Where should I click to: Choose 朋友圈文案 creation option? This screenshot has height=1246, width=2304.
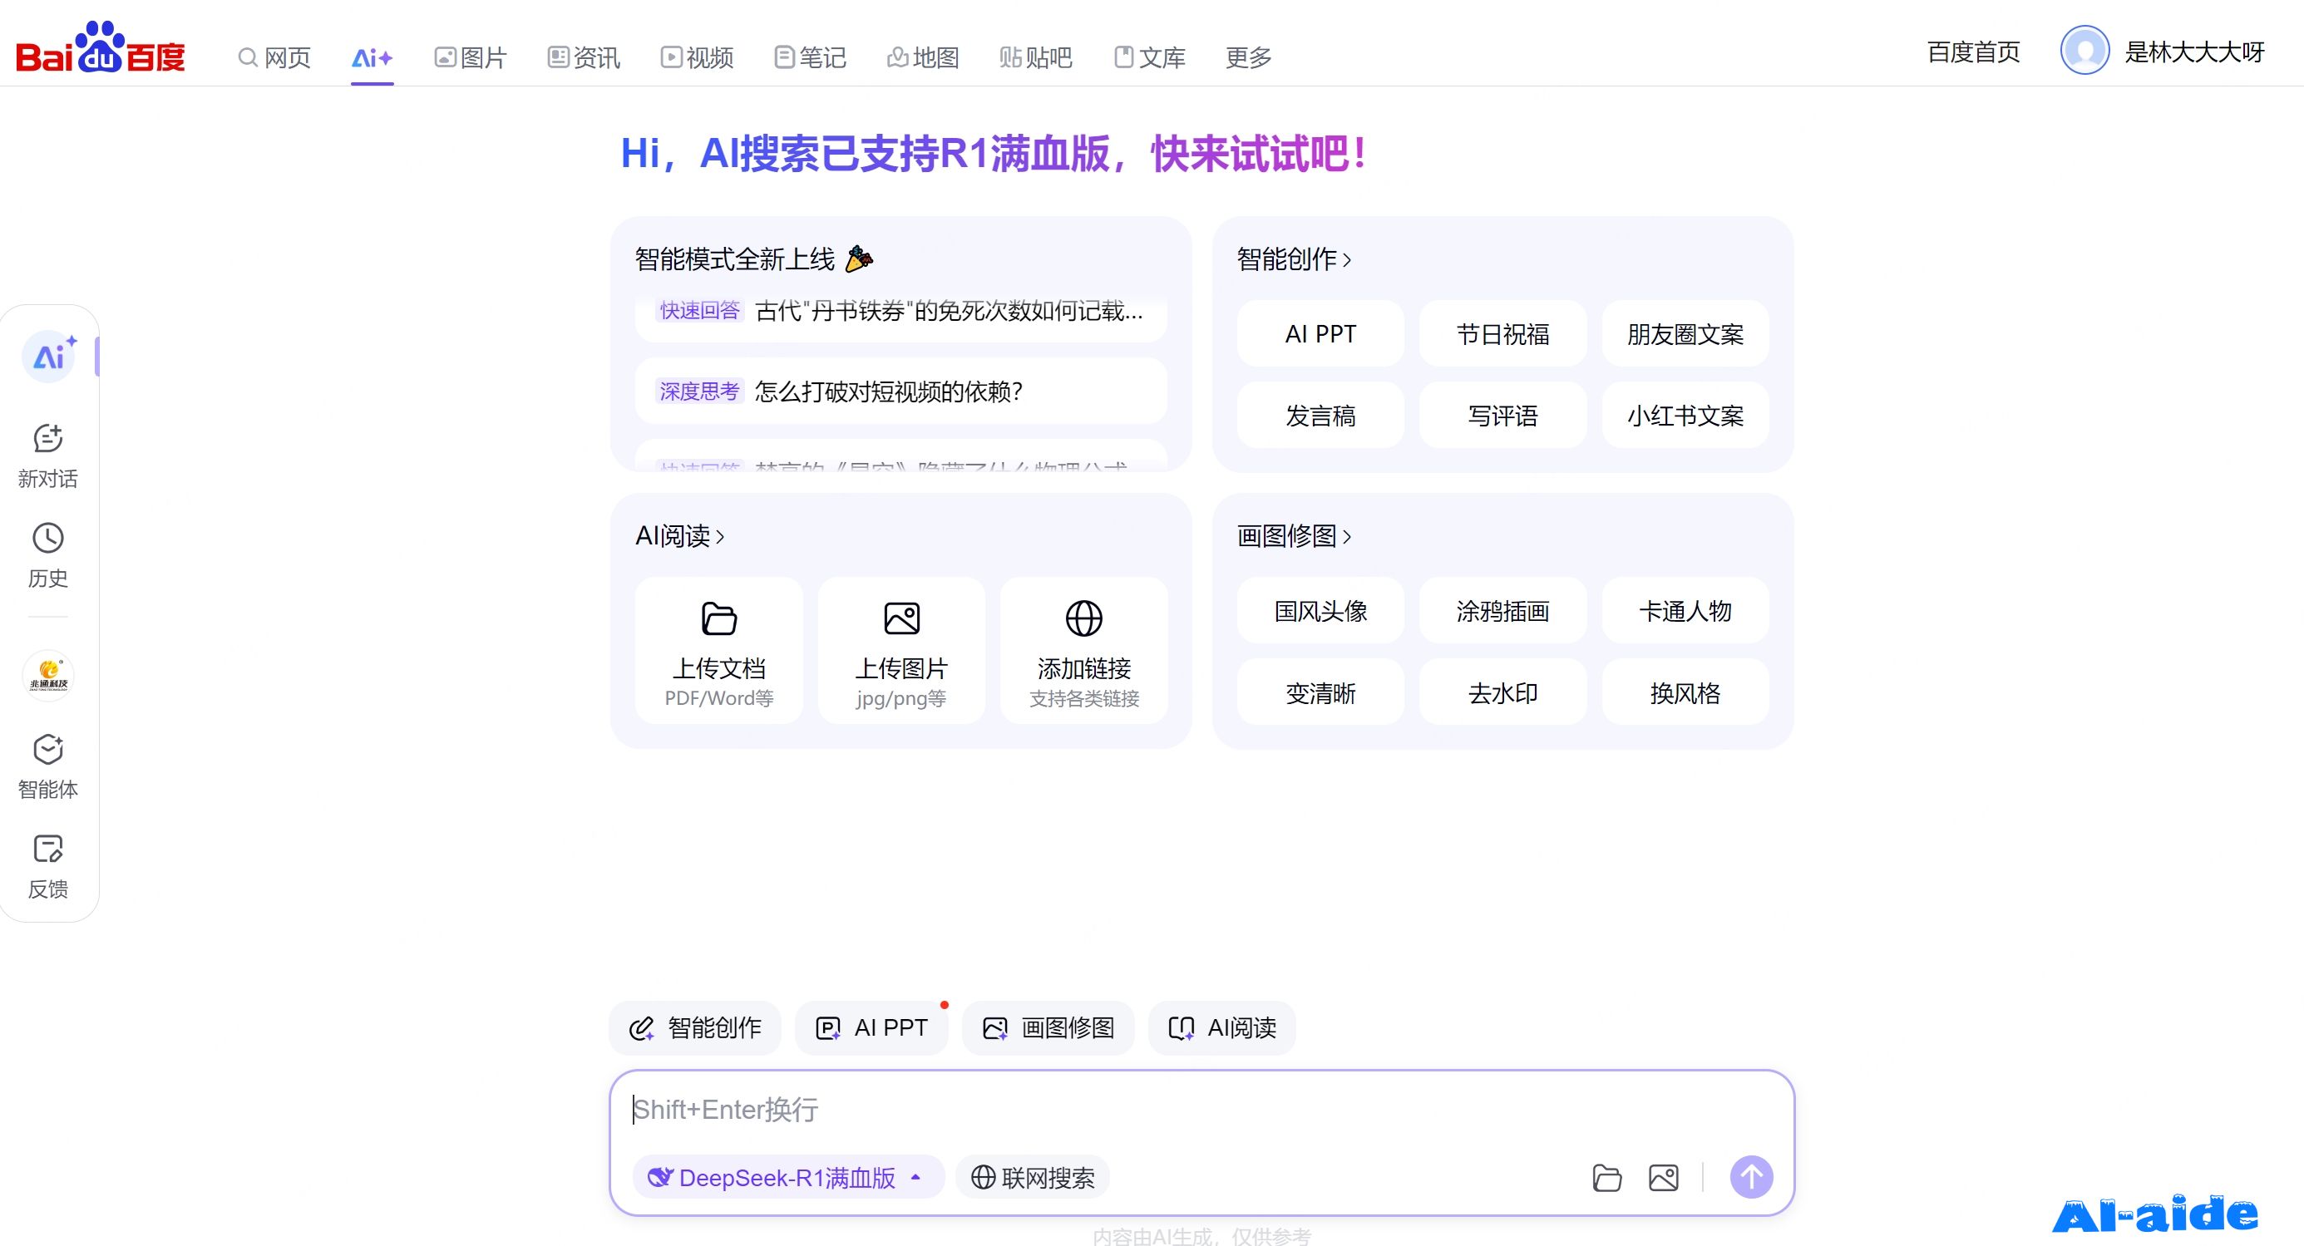click(1685, 333)
